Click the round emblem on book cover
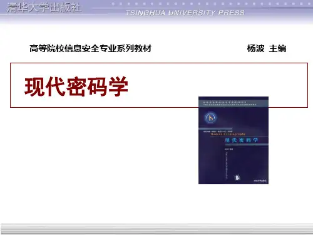 (210, 118)
